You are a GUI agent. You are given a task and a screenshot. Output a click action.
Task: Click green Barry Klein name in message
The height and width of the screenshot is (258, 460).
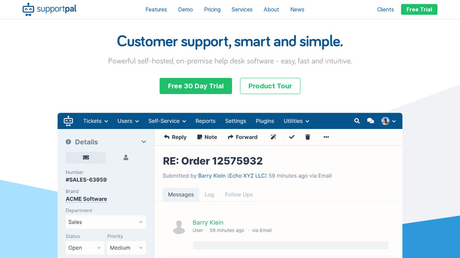pyautogui.click(x=208, y=222)
